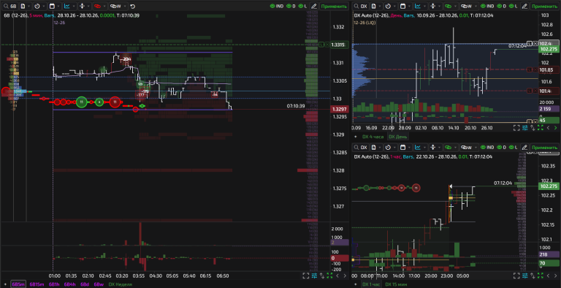Expand the chart type dropdown arrow in 6B toolbar

73,6
